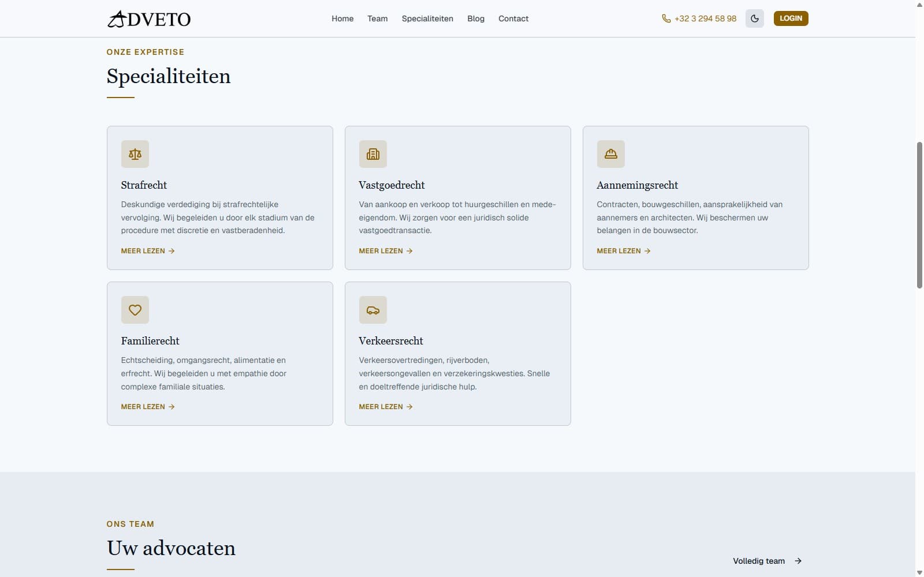
Task: Click the Strafrecht scales icon
Action: [x=135, y=154]
